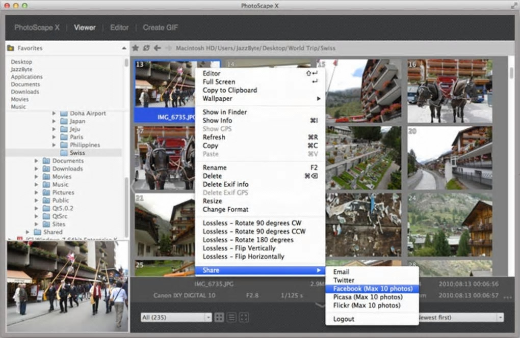Viewport: 520px width, 338px height.
Task: Select Delete Exif info in context menu
Action: coord(225,184)
